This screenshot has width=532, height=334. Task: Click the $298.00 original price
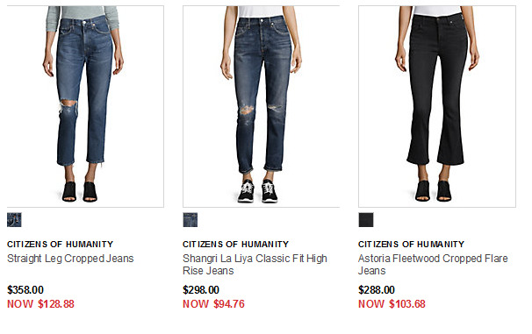point(201,290)
